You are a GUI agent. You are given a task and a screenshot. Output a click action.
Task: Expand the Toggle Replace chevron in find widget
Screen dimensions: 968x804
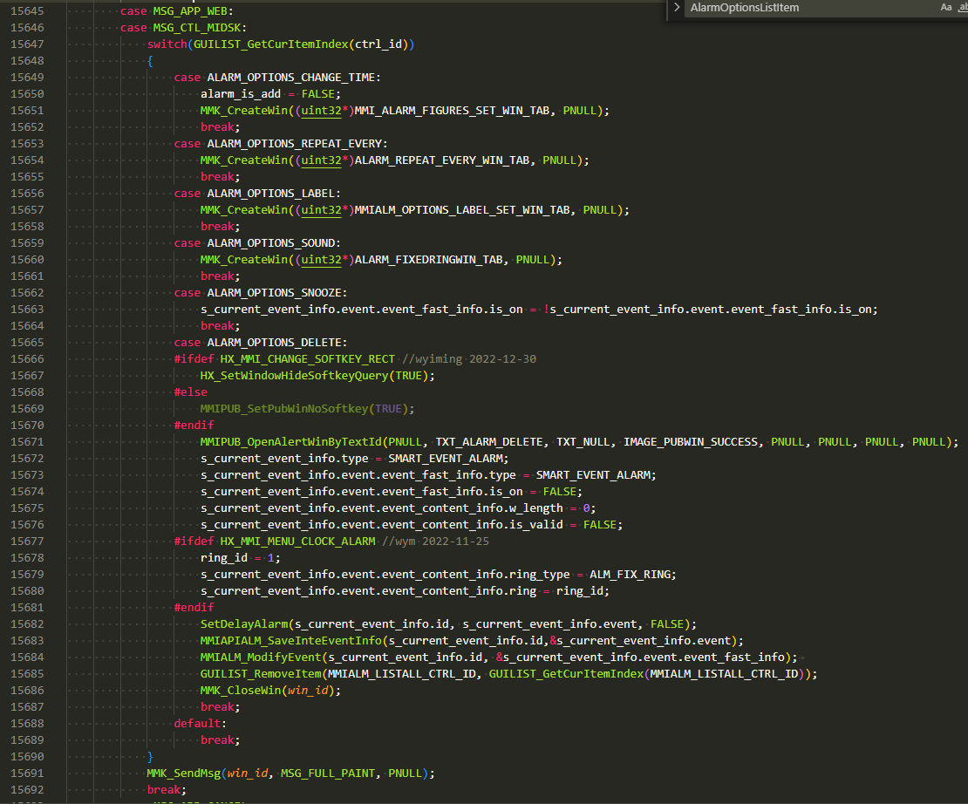(677, 7)
